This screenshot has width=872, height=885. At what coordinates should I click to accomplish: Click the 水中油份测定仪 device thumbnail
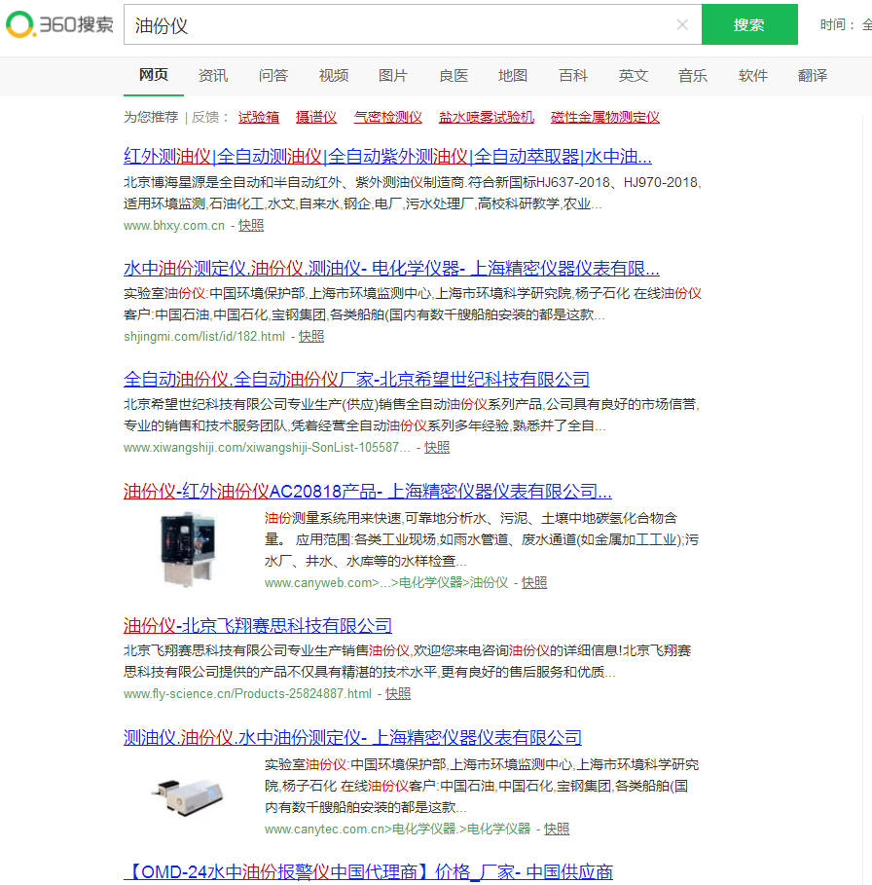(188, 796)
